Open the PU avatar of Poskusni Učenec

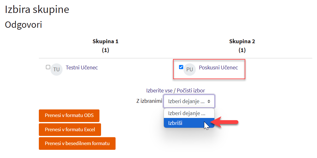[189, 69]
